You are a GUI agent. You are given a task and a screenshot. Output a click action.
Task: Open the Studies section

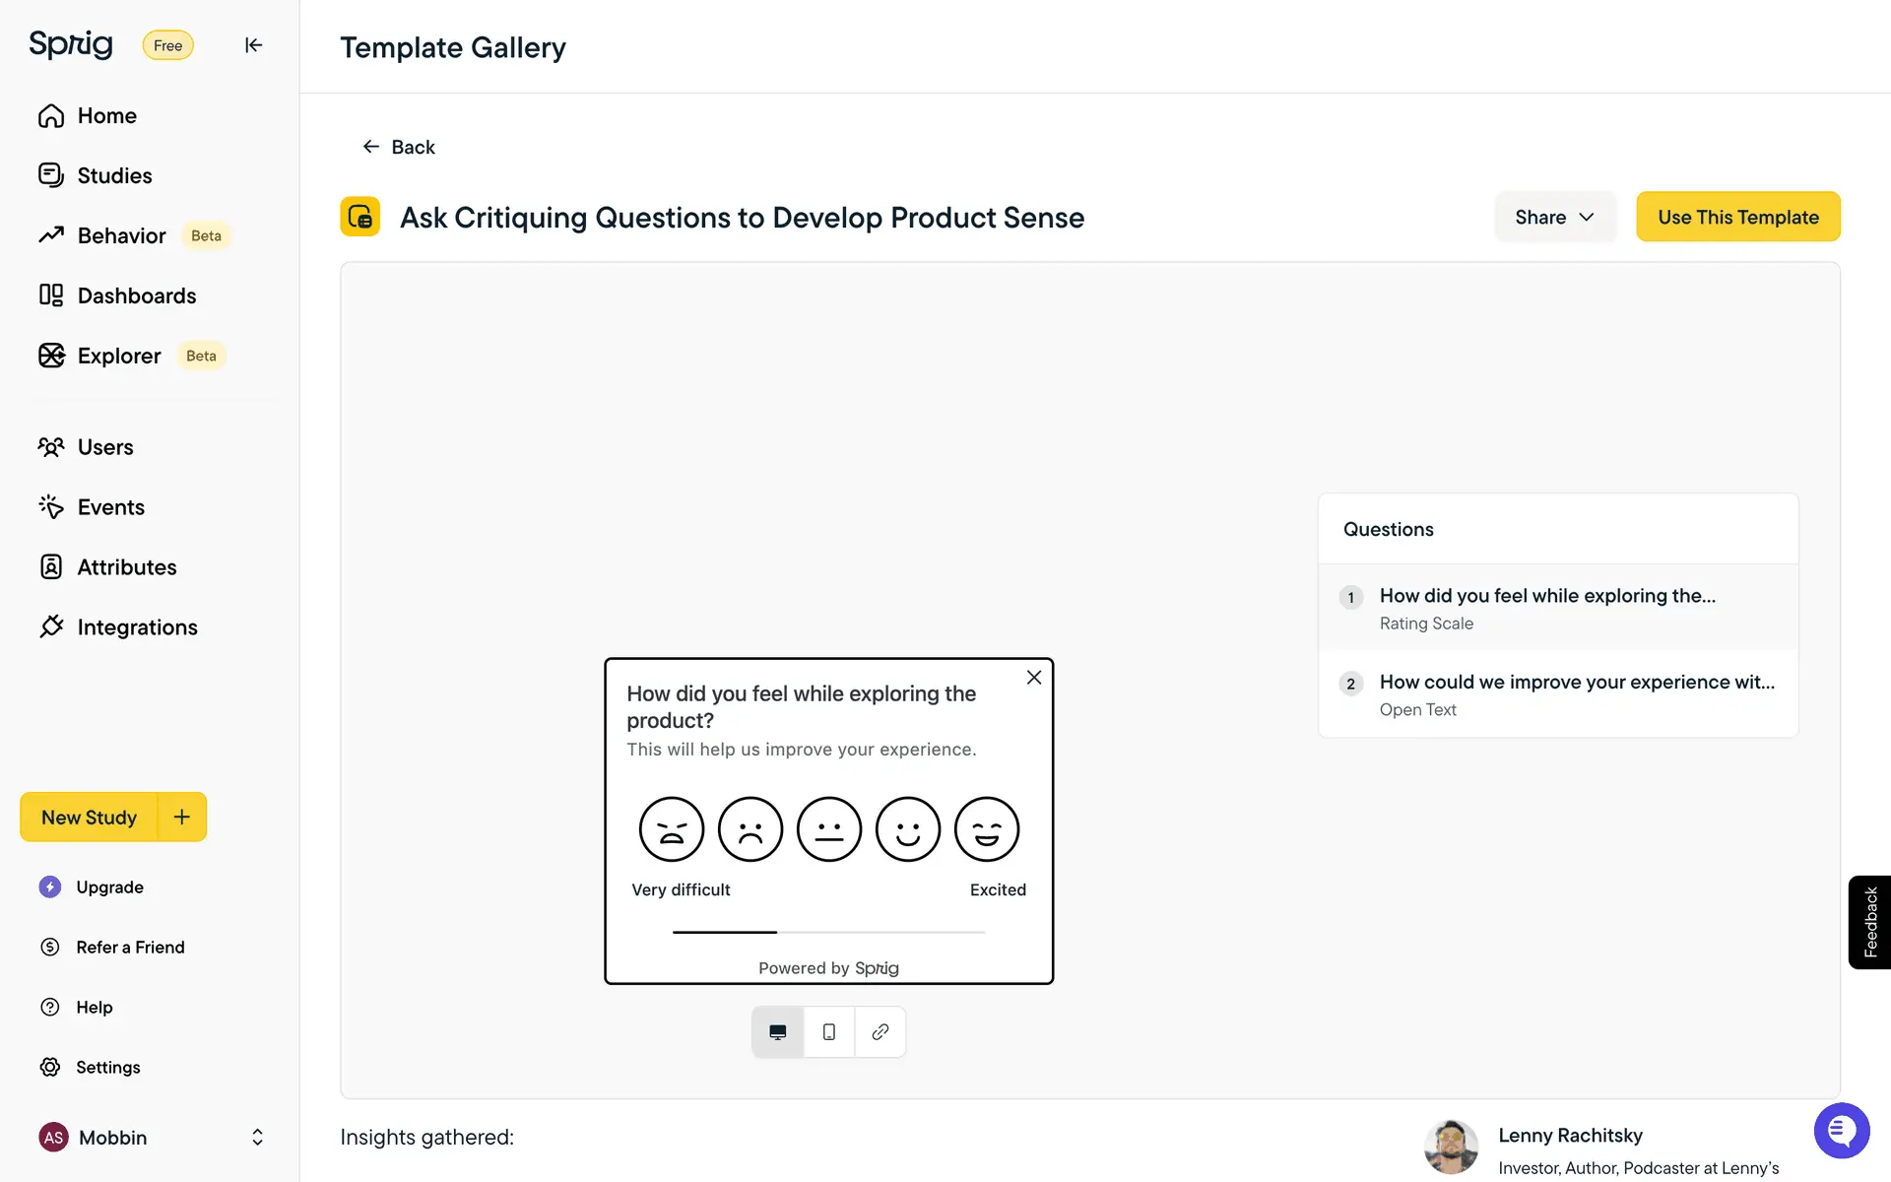point(114,175)
